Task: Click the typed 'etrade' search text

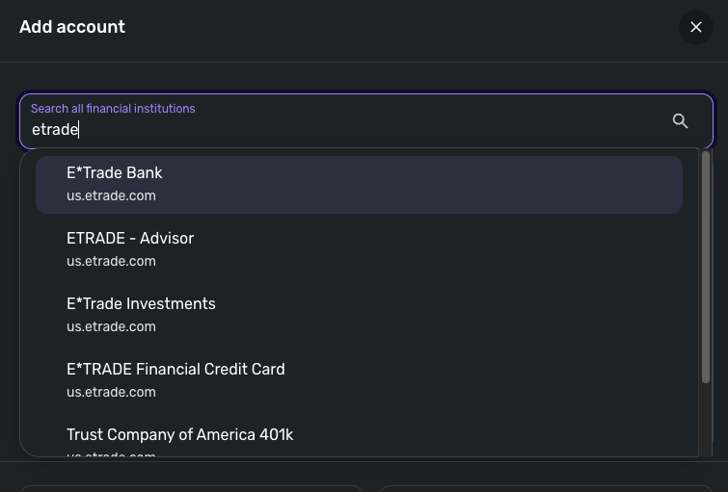Action: point(55,130)
